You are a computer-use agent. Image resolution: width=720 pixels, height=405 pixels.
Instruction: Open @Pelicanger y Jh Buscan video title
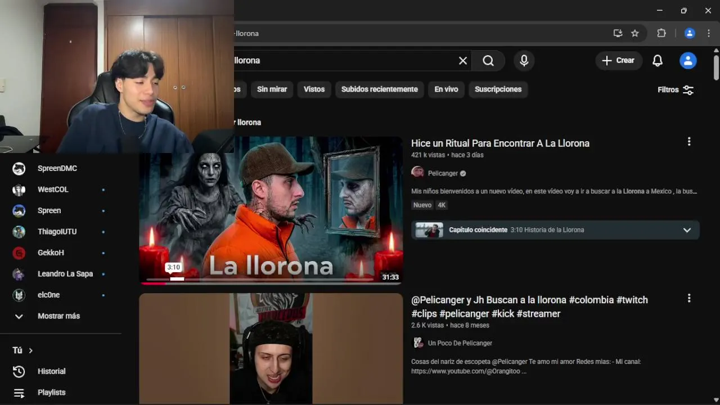[x=529, y=307]
